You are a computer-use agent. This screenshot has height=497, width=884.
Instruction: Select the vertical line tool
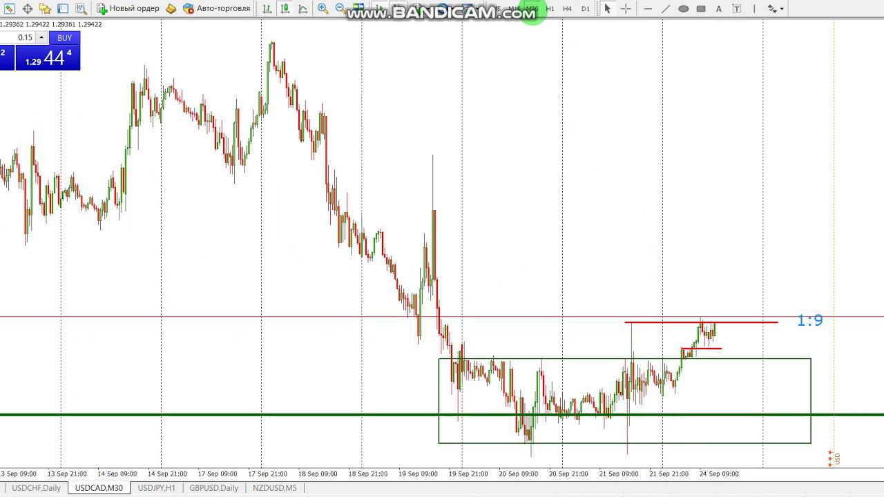pos(754,9)
